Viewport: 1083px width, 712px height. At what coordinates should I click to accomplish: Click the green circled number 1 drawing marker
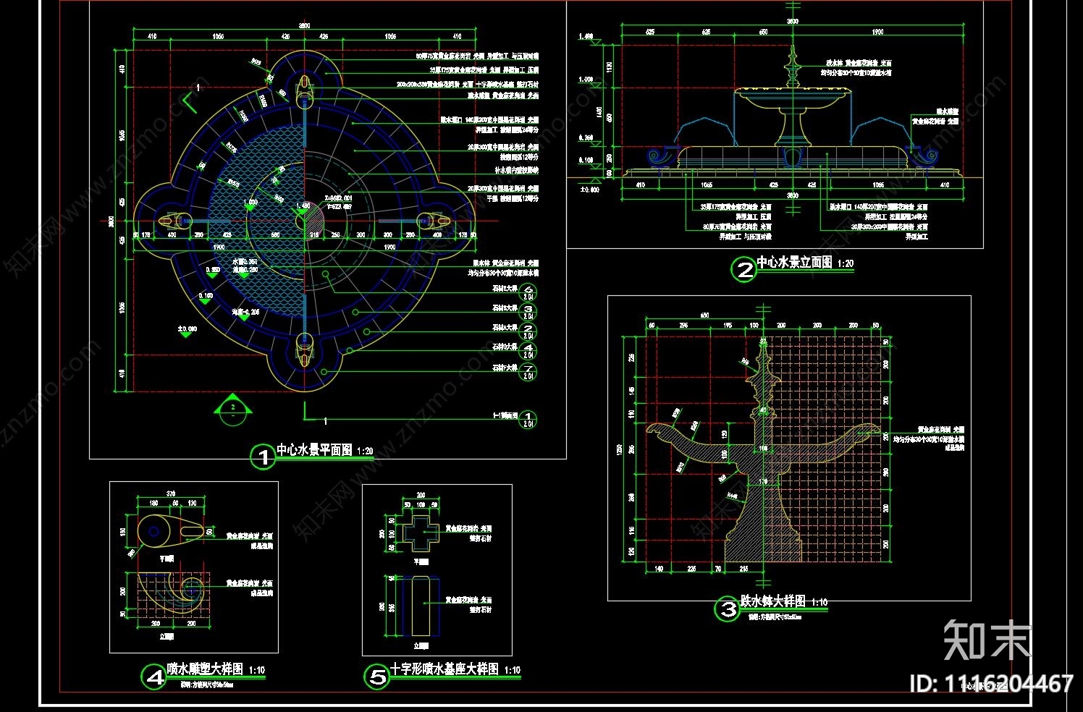pos(263,456)
